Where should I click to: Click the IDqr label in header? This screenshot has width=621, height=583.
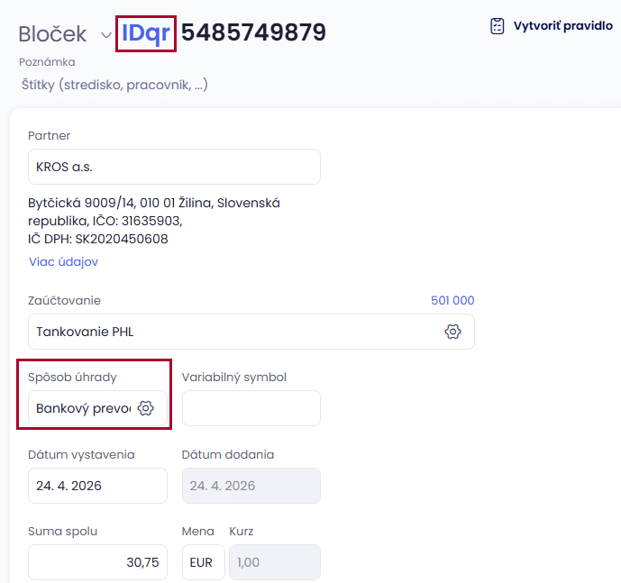pos(145,33)
